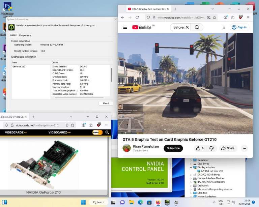The height and width of the screenshot is (207, 259).
Task: Switch to the Components tab
Action: click(25, 35)
